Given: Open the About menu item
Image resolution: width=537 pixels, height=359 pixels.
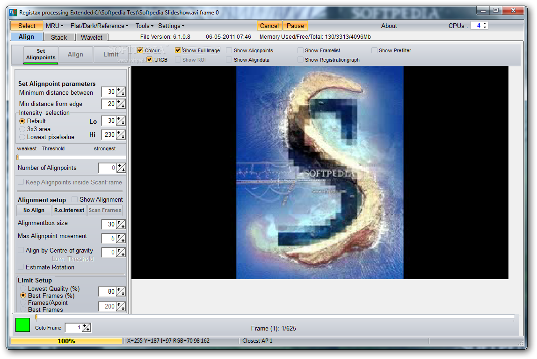Looking at the screenshot, I should [389, 26].
